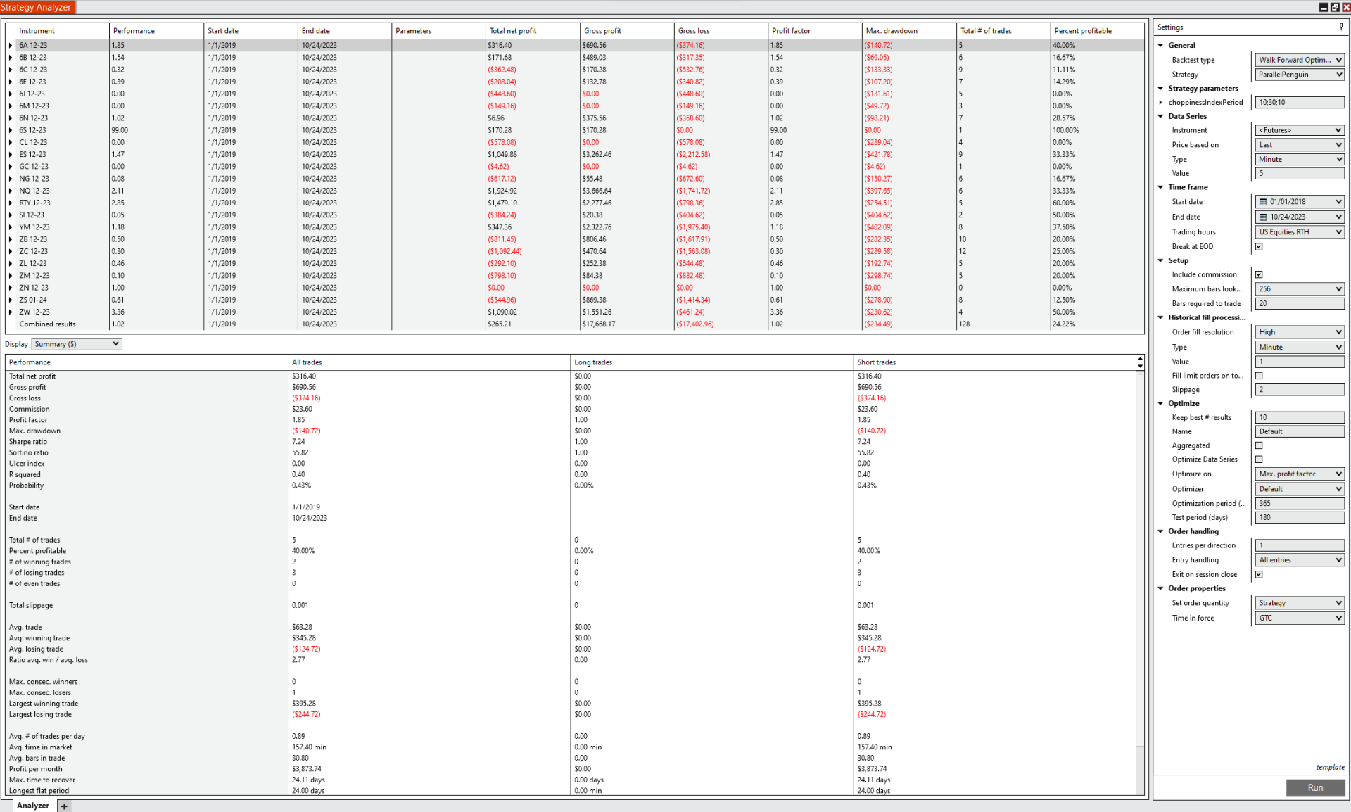
Task: Click the Start date calendar icon
Action: click(x=1263, y=202)
